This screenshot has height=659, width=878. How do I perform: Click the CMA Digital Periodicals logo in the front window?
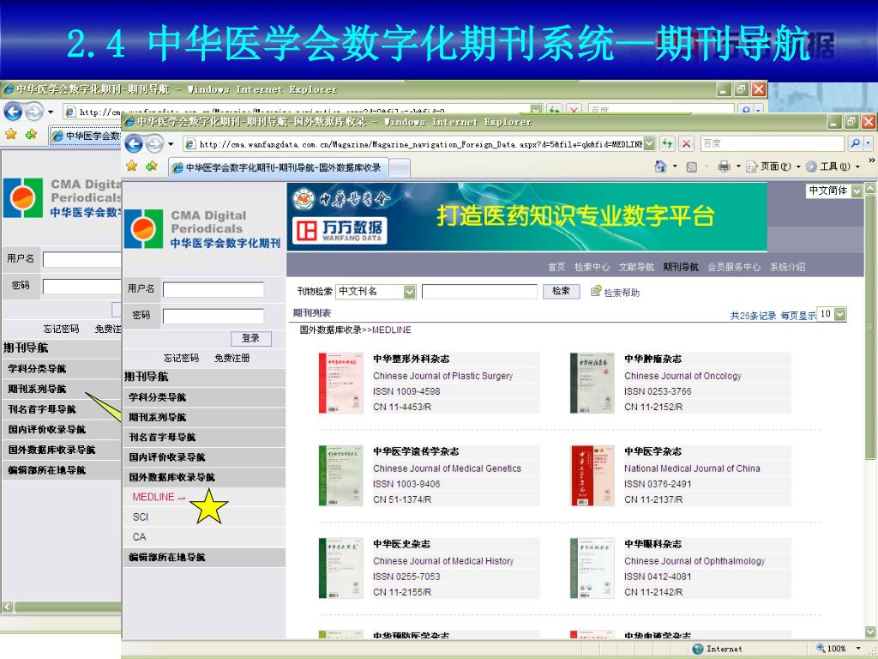click(202, 228)
